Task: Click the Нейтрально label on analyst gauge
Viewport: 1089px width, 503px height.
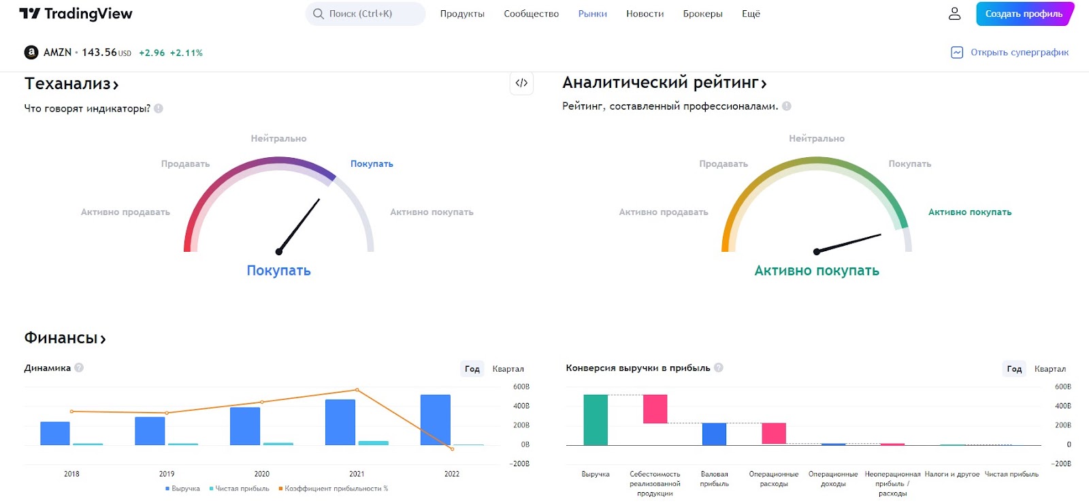Action: [817, 139]
